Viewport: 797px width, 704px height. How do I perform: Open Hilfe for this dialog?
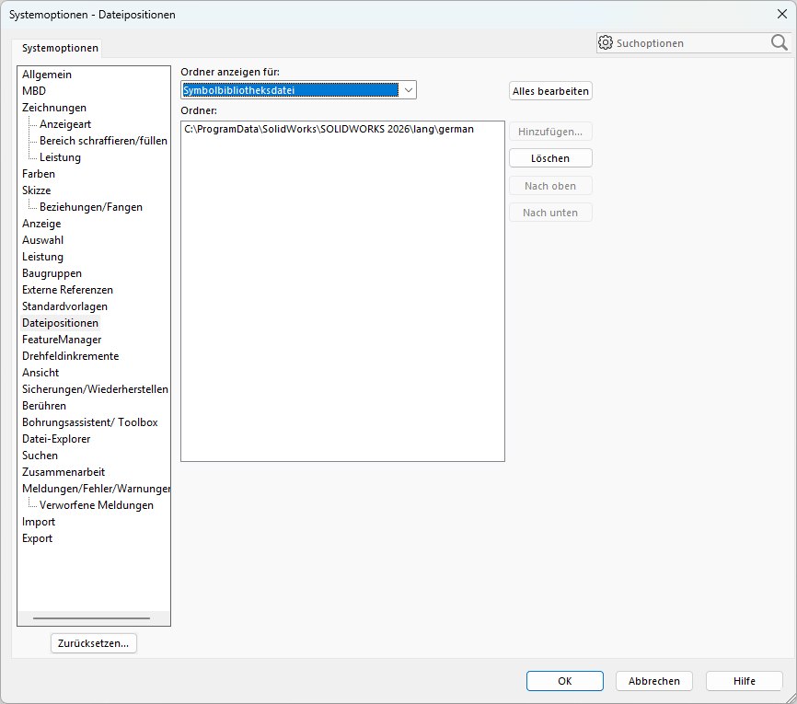pyautogui.click(x=744, y=681)
